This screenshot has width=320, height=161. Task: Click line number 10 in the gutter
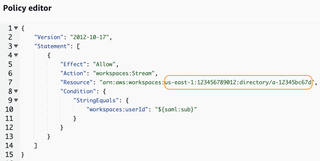pos(9,109)
